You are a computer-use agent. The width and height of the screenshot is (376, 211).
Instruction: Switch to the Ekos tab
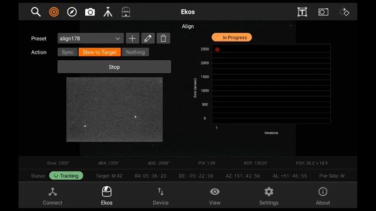pos(107,196)
